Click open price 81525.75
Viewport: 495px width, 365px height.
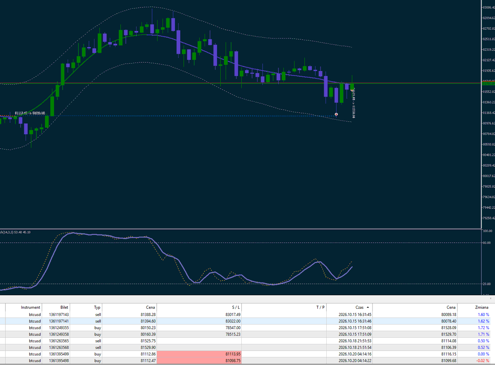click(x=148, y=341)
